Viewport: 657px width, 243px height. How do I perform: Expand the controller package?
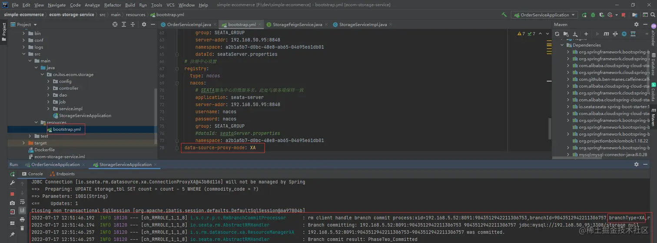coord(49,88)
